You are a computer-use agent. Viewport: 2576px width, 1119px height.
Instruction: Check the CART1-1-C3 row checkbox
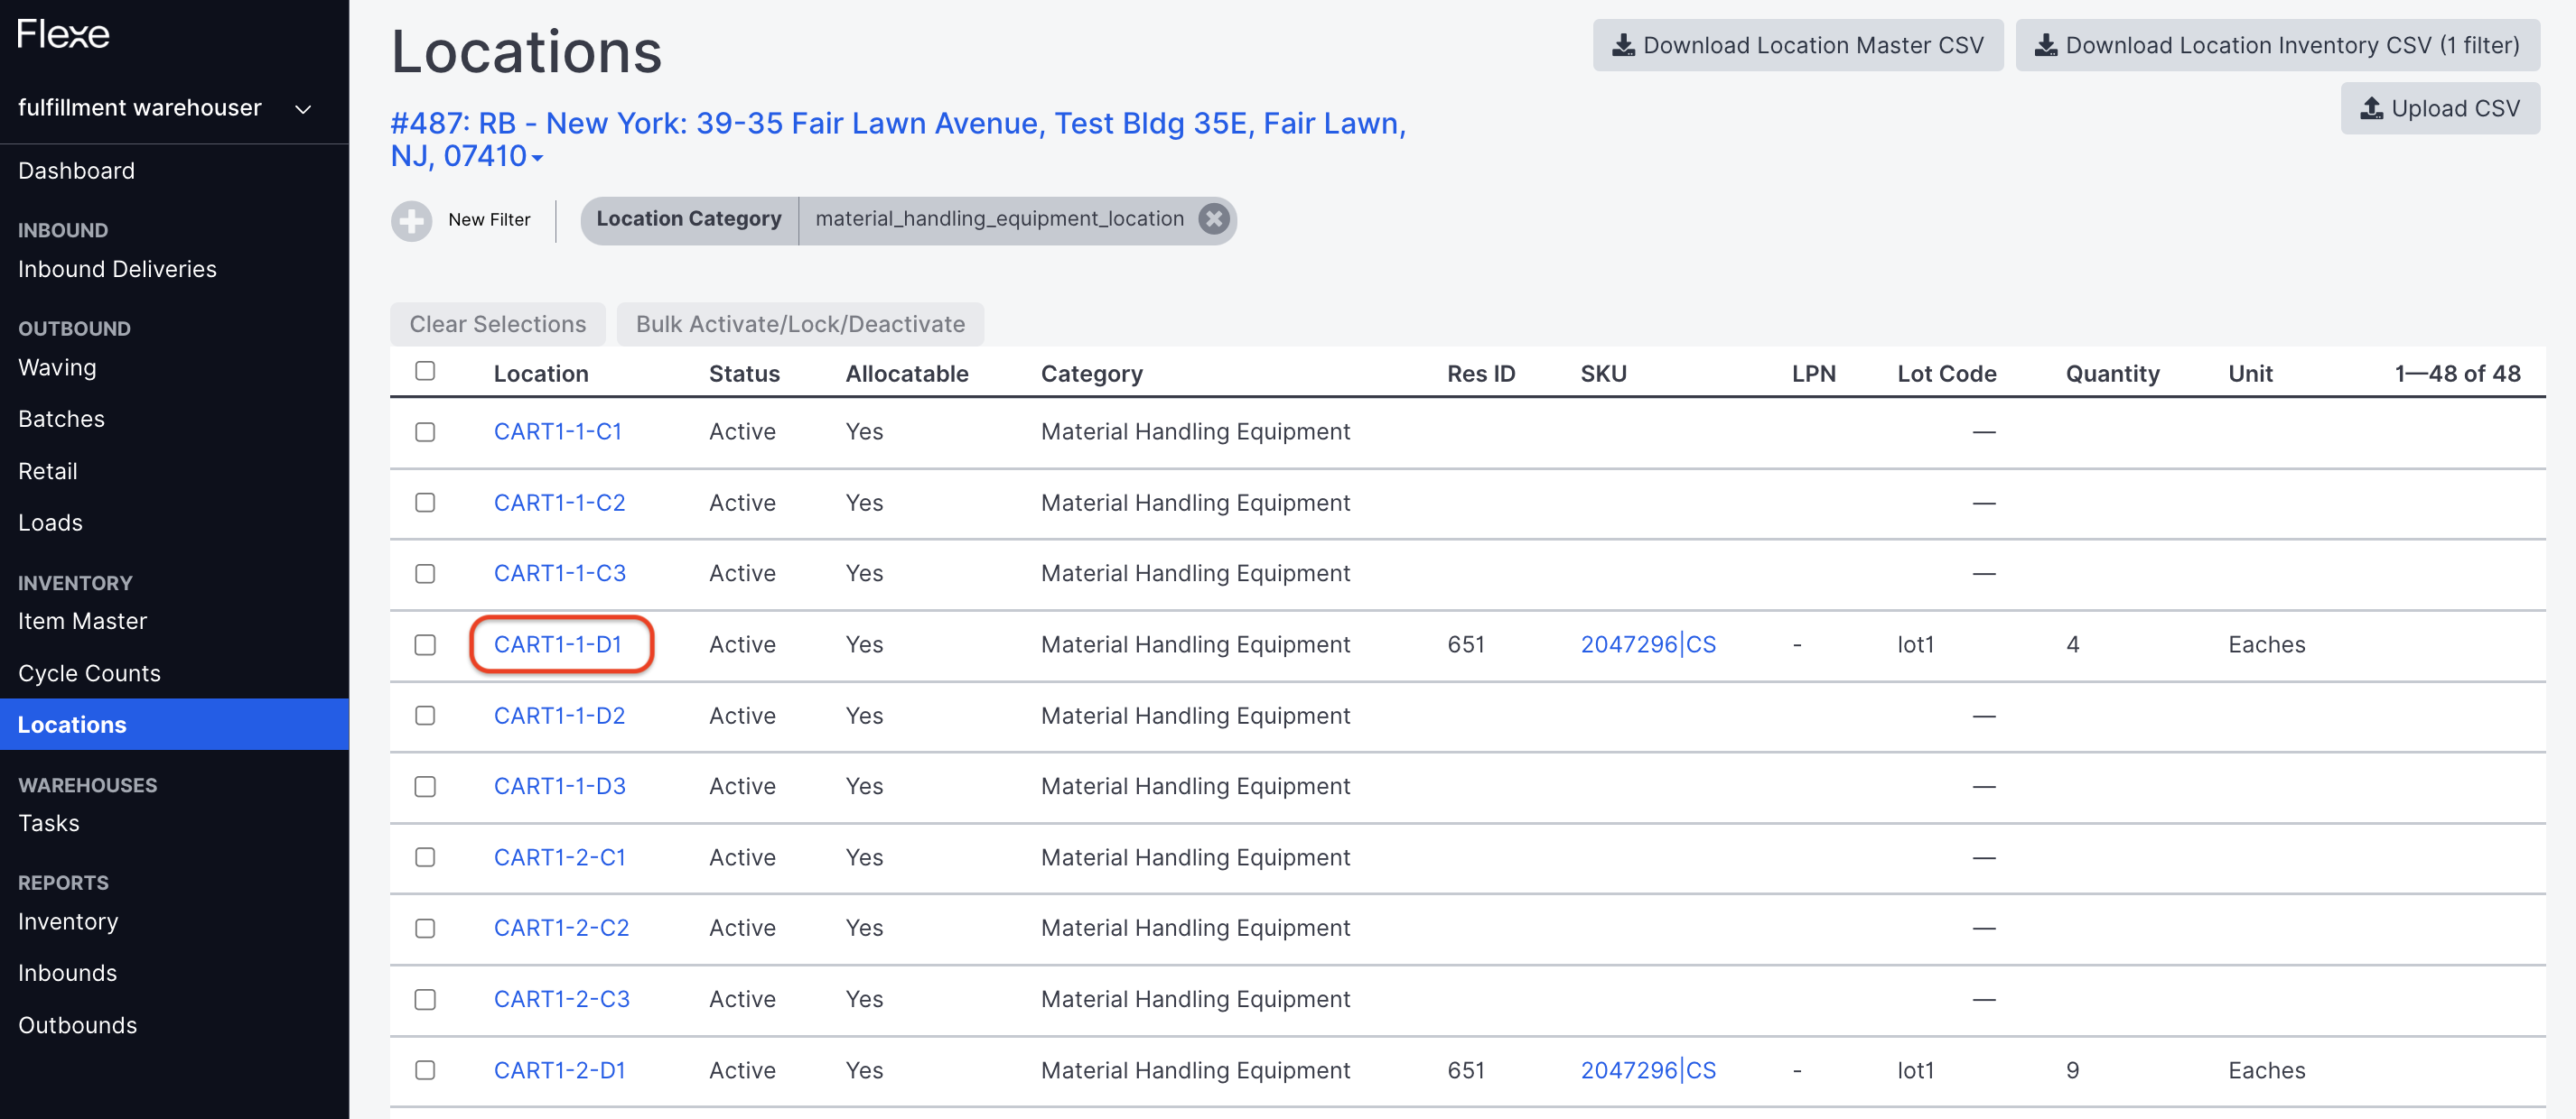point(425,574)
